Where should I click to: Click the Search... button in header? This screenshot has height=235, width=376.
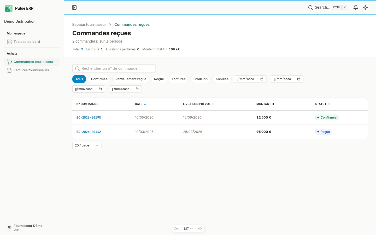point(328,8)
